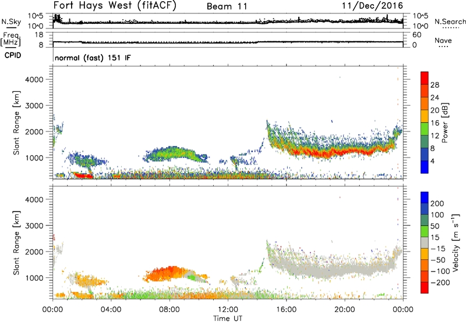Viewport: 466px width, 322px height.
Task: Click the Power [dB] colorbar label
Action: coord(444,123)
